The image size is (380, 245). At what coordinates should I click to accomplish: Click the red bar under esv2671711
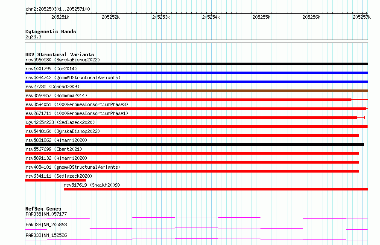pyautogui.click(x=191, y=118)
